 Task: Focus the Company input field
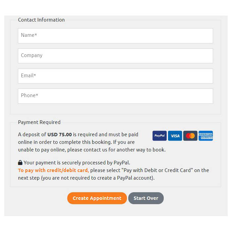[x=115, y=56]
